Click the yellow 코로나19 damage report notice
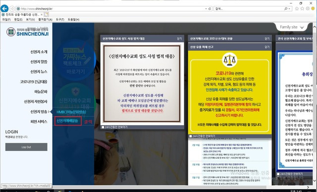This screenshot has height=192, width=317. coord(230,92)
